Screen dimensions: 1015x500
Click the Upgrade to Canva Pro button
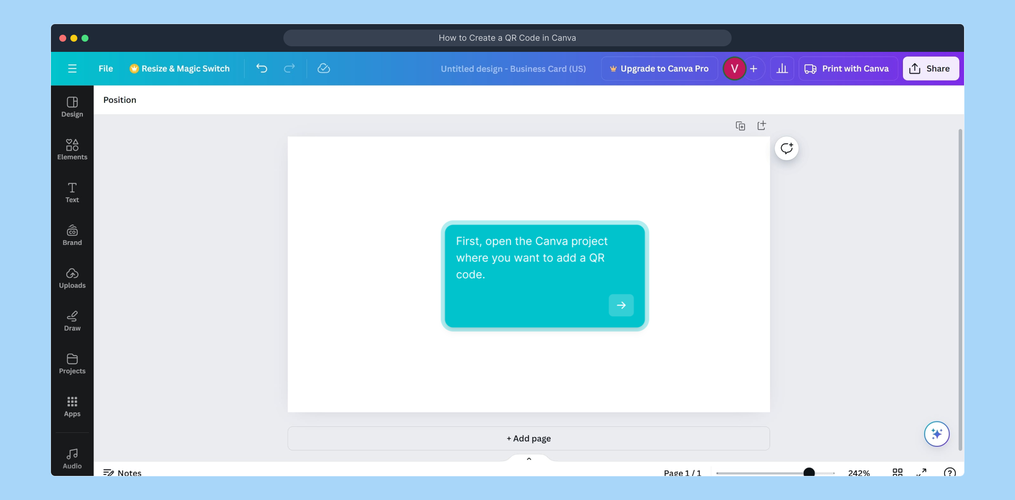659,68
